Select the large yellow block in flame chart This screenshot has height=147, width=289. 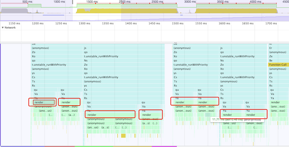(x=123, y=135)
